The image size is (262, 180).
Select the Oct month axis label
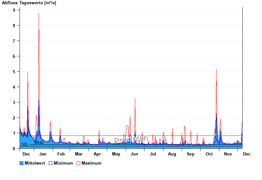pyautogui.click(x=209, y=154)
